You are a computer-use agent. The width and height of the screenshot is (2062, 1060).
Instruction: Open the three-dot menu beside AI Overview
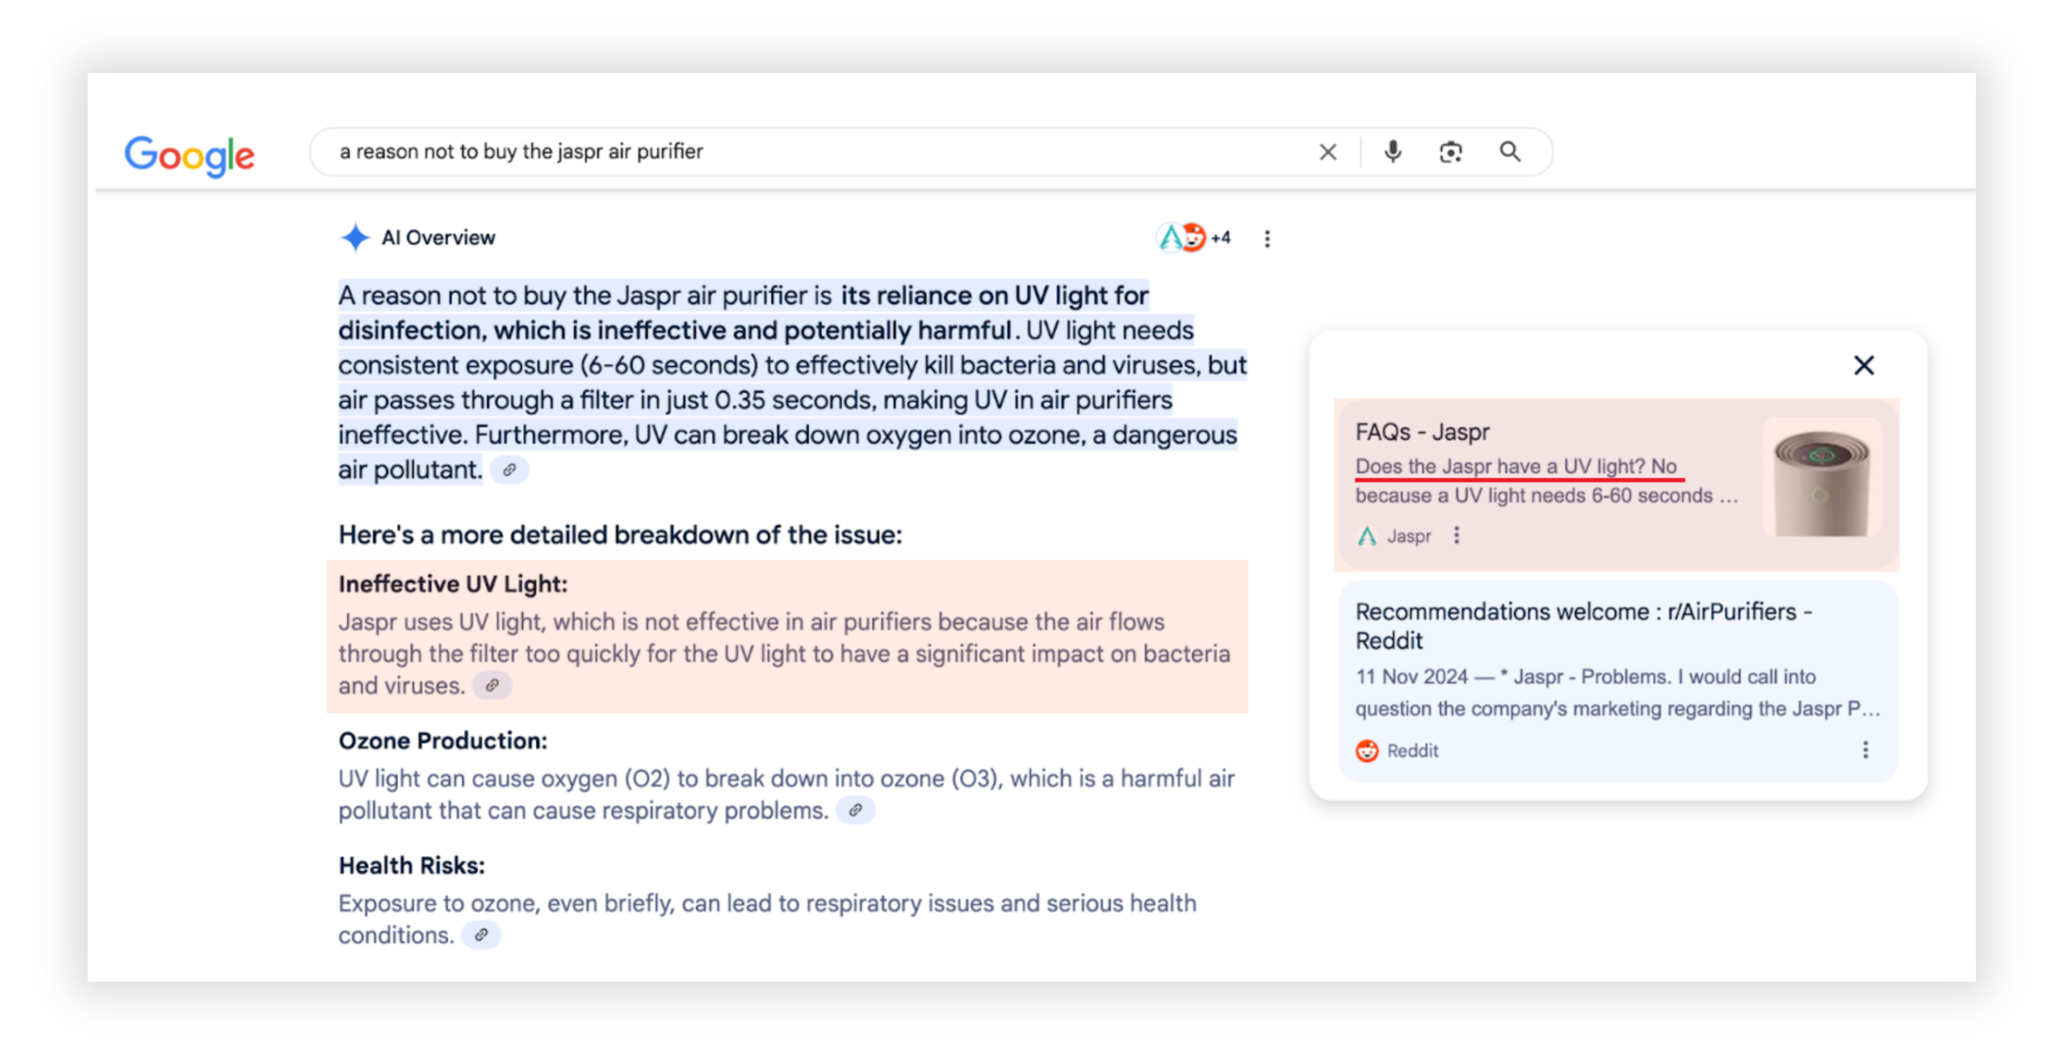click(x=1267, y=238)
